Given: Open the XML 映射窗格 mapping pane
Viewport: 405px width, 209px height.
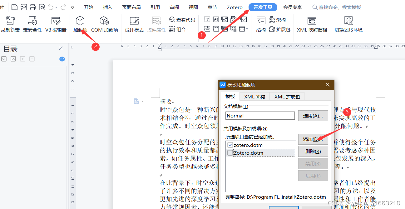Looking at the screenshot, I should pyautogui.click(x=312, y=25).
